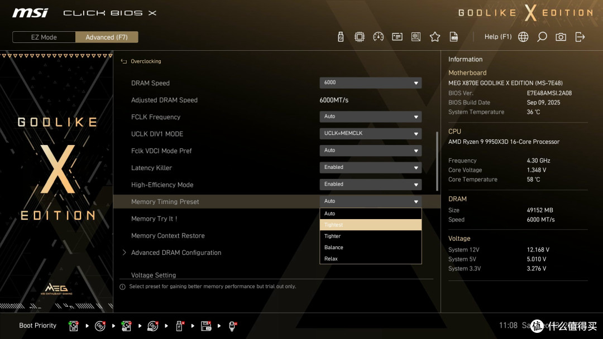Click the 11:08 clock at bottom
The width and height of the screenshot is (603, 339).
[x=508, y=326]
